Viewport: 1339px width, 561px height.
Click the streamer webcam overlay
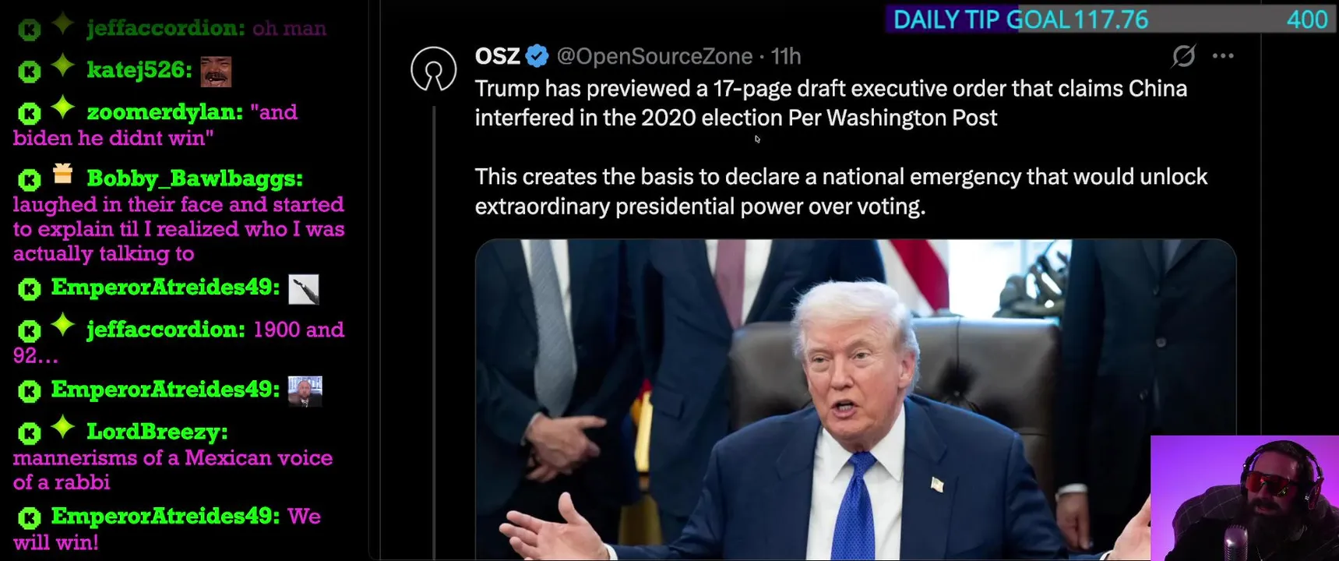tap(1244, 499)
